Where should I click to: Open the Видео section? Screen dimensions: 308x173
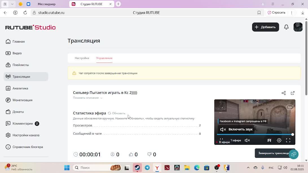tap(17, 53)
